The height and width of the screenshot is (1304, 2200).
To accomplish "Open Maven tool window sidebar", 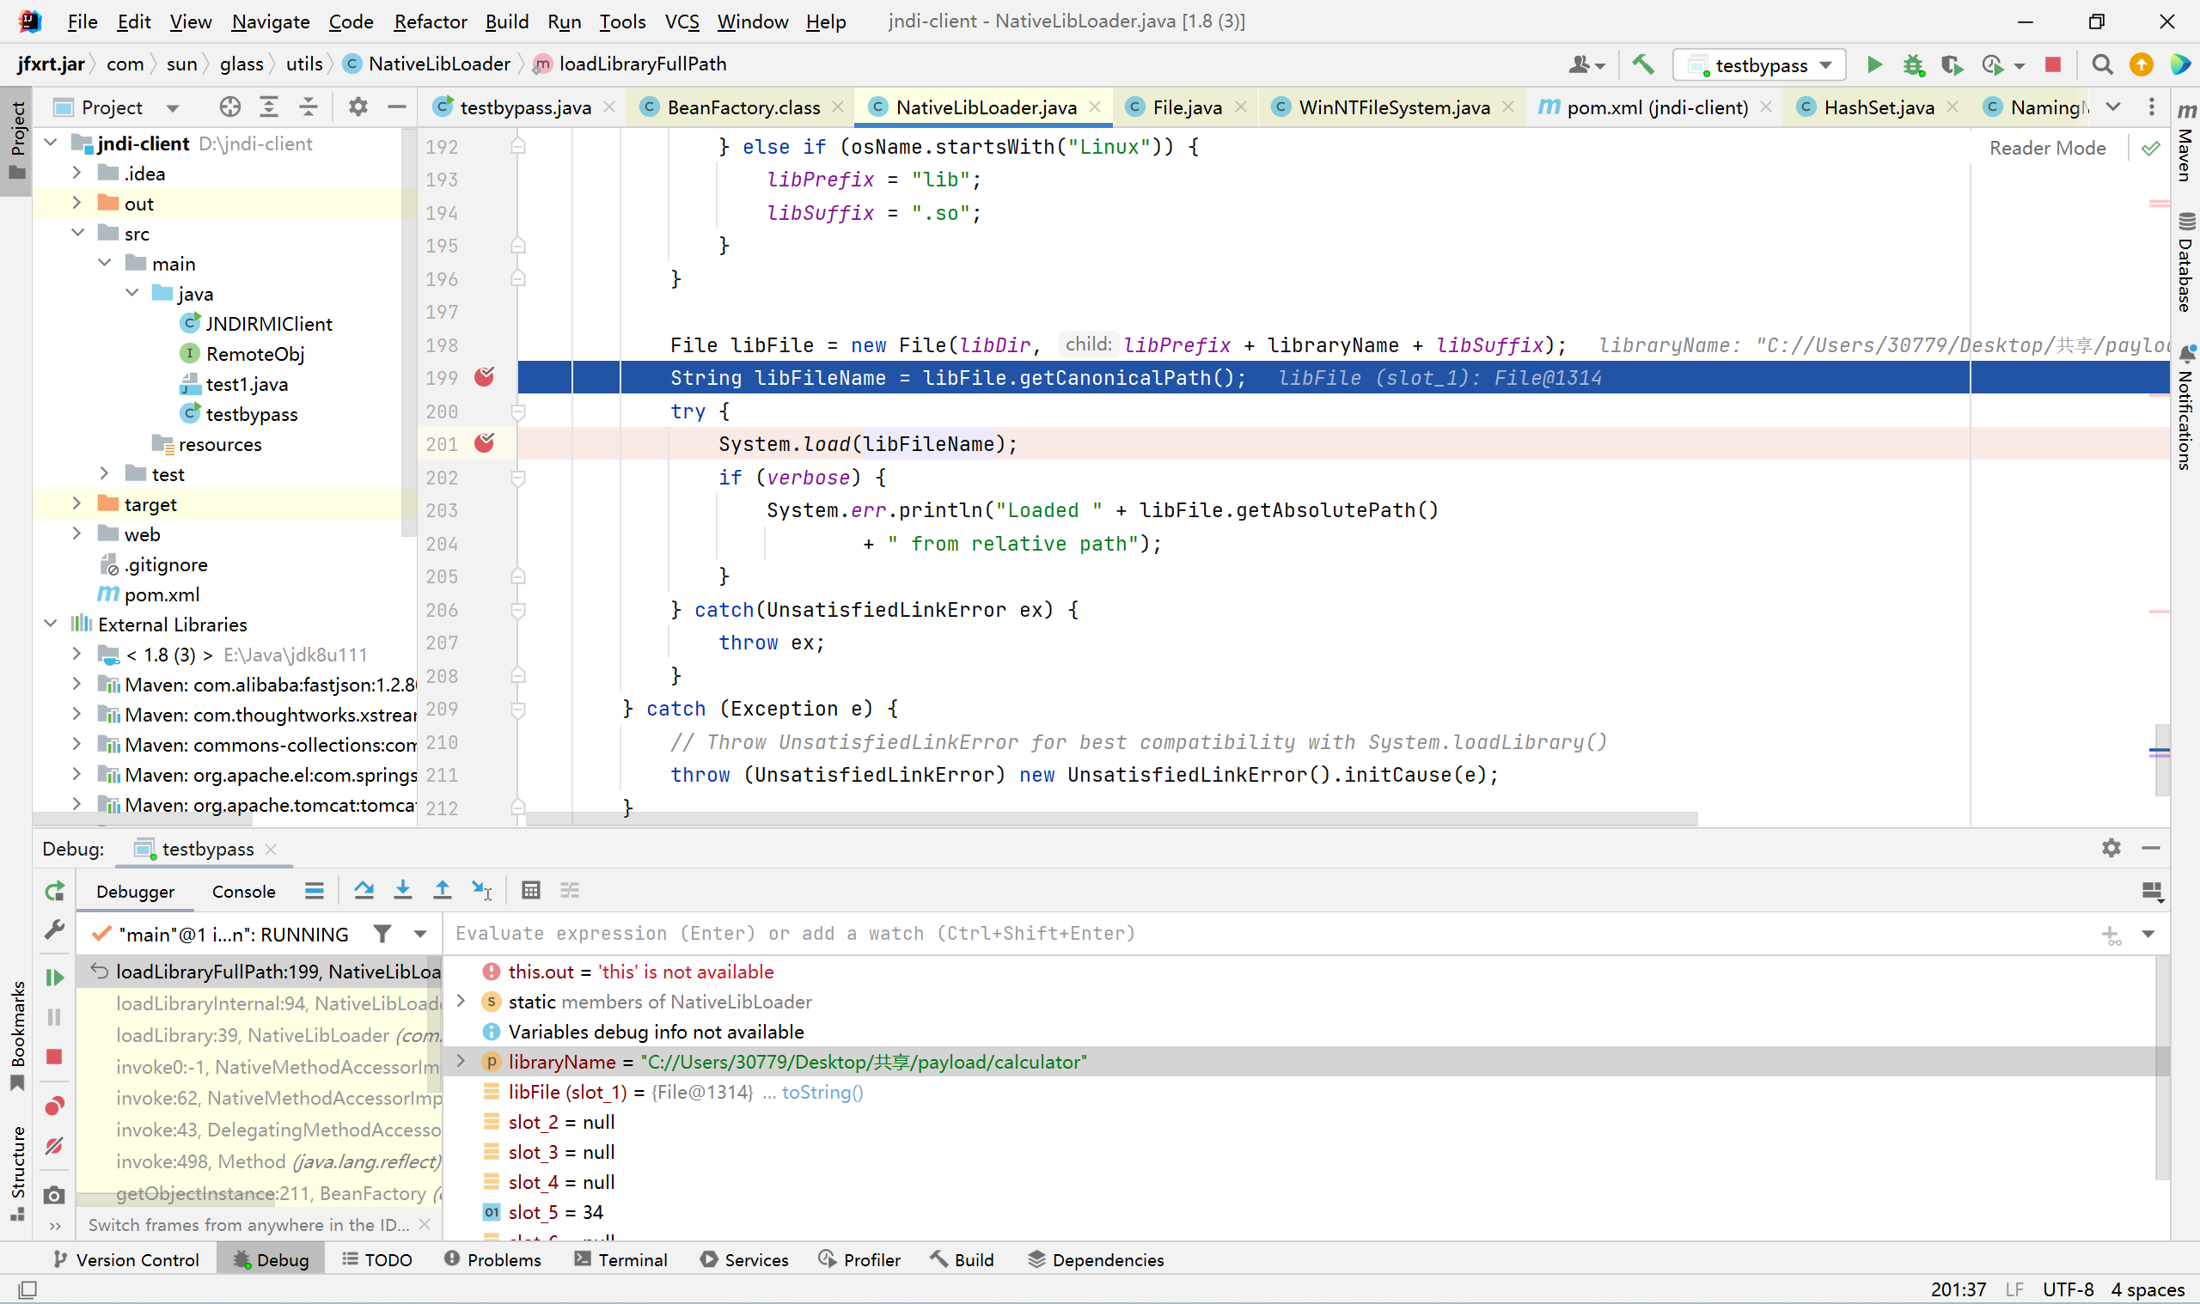I will pyautogui.click(x=2186, y=143).
